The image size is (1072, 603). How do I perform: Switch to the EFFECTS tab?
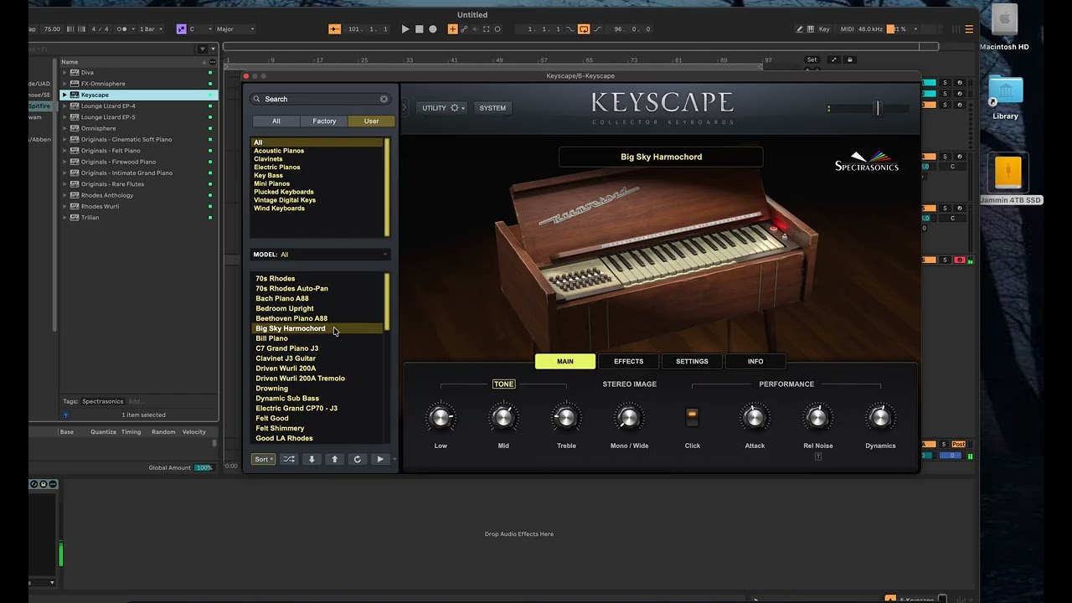tap(628, 362)
